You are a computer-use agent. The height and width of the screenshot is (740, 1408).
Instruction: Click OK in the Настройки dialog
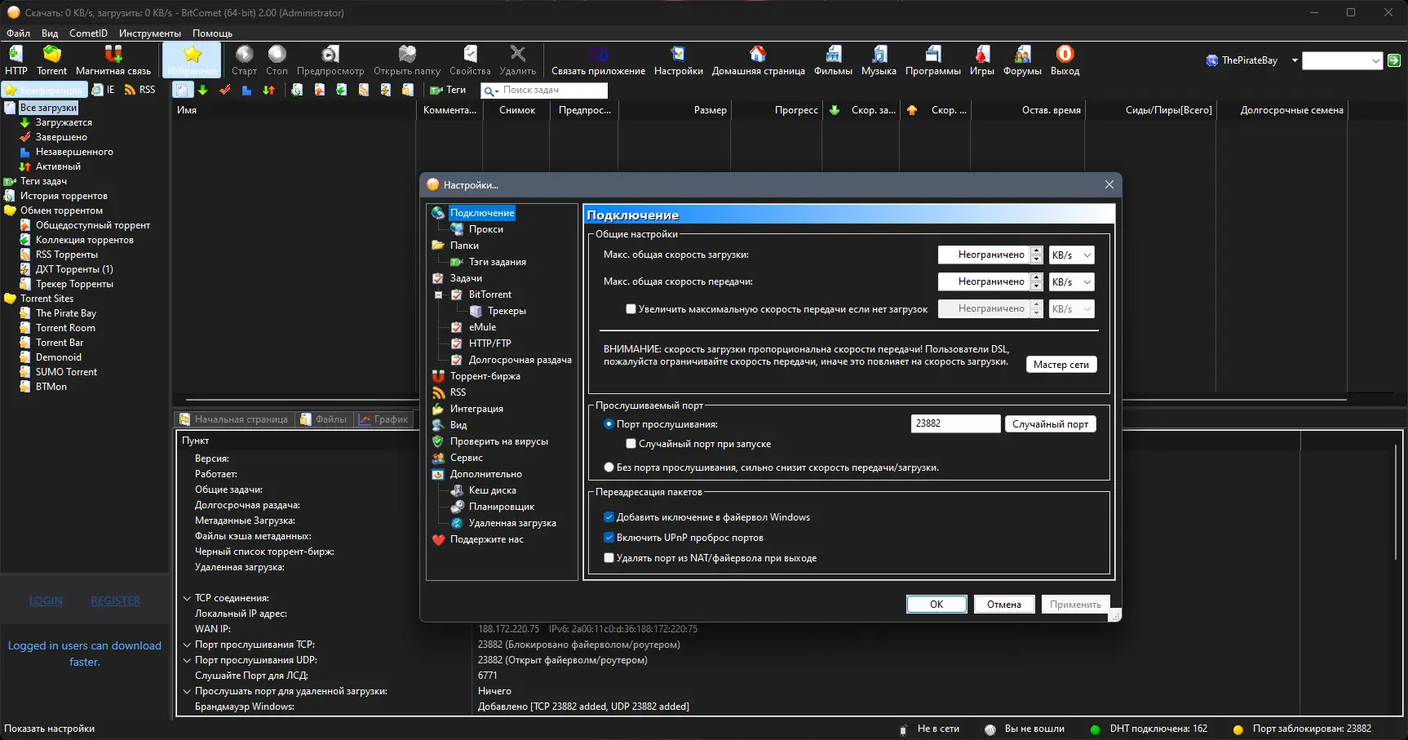[936, 605]
